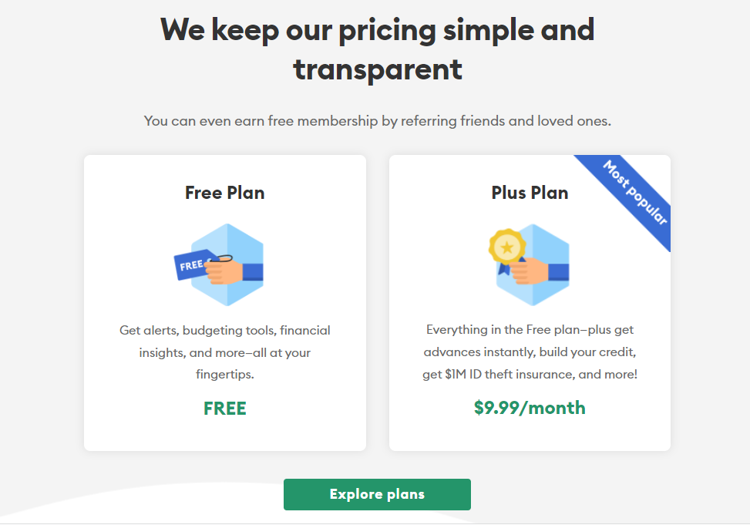Click the Free Plan description about budgeting tools
Image resolution: width=750 pixels, height=525 pixels.
tap(224, 352)
